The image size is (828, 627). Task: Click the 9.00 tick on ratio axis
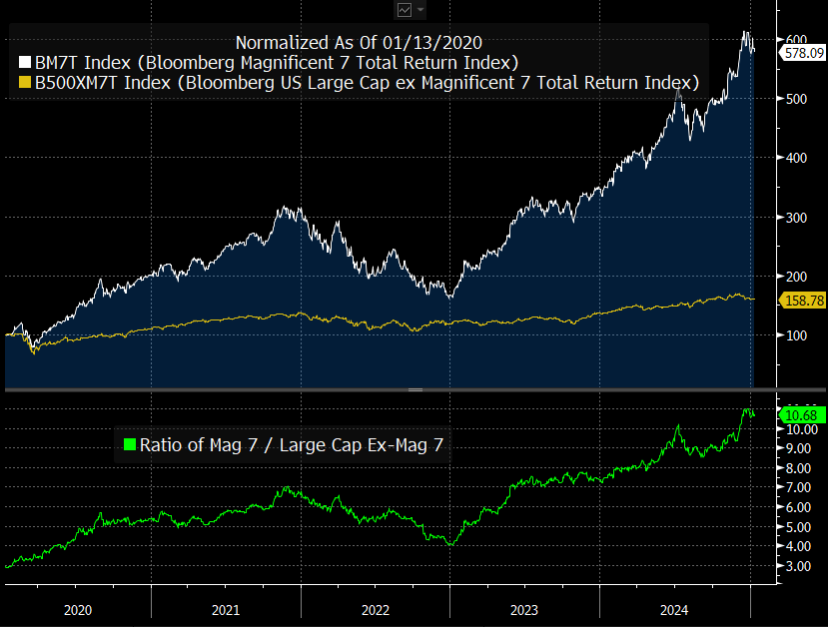[798, 448]
